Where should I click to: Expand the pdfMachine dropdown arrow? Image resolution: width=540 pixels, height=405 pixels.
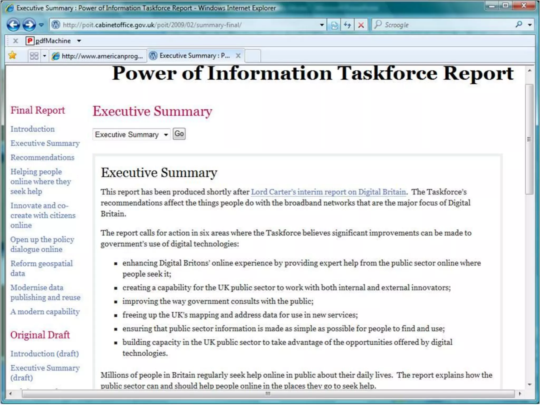pos(79,41)
